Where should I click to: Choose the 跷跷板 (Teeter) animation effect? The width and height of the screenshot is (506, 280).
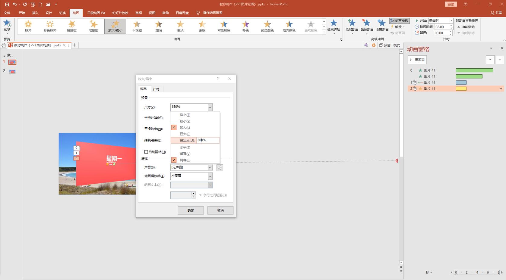(x=71, y=26)
